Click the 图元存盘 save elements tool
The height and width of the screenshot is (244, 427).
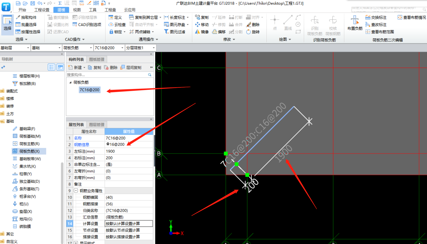[x=176, y=25]
